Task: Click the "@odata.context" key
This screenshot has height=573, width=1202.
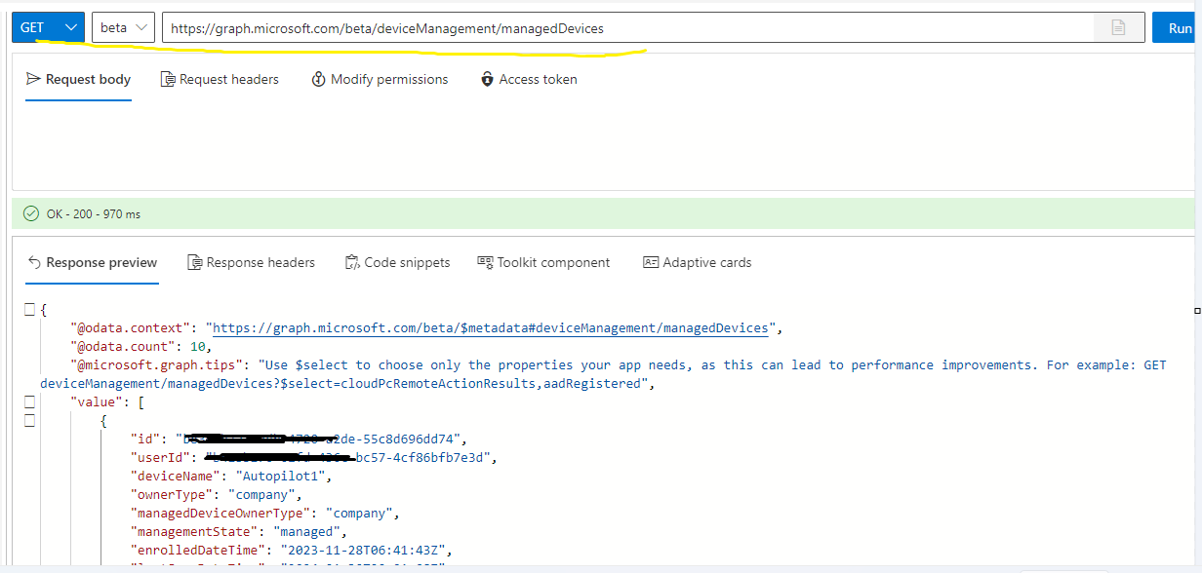Action: [x=131, y=328]
